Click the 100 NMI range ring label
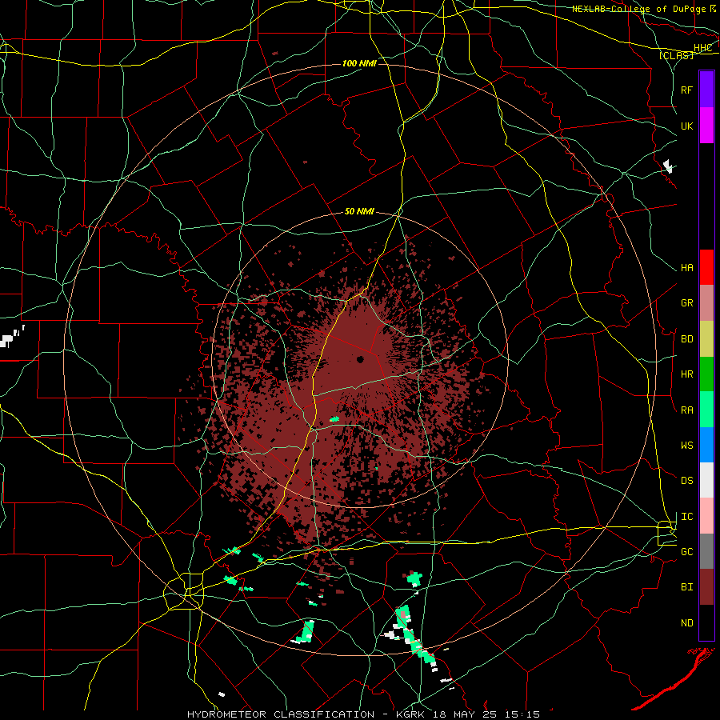 coord(359,63)
